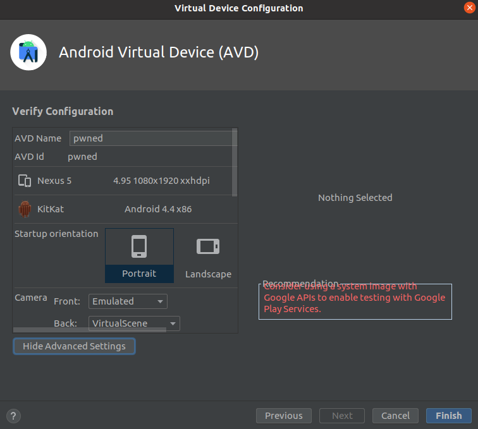Viewport: 478px width, 429px height.
Task: Click the 'Verify Configuration' heading
Action: (63, 112)
